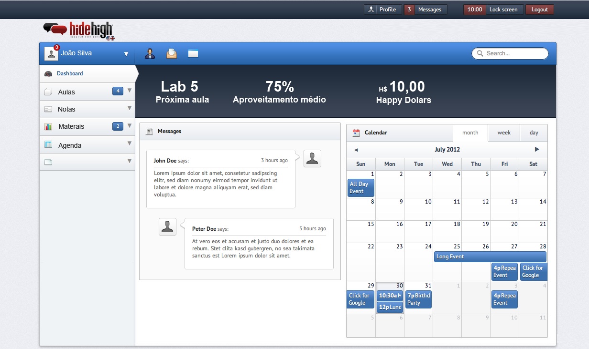
Task: Click the Messages panel header icon
Action: [x=149, y=131]
